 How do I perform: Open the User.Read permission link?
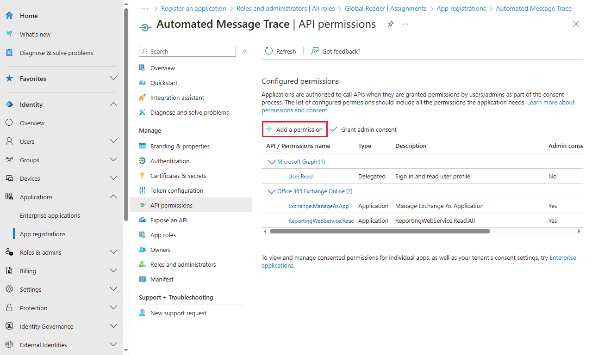pos(300,176)
